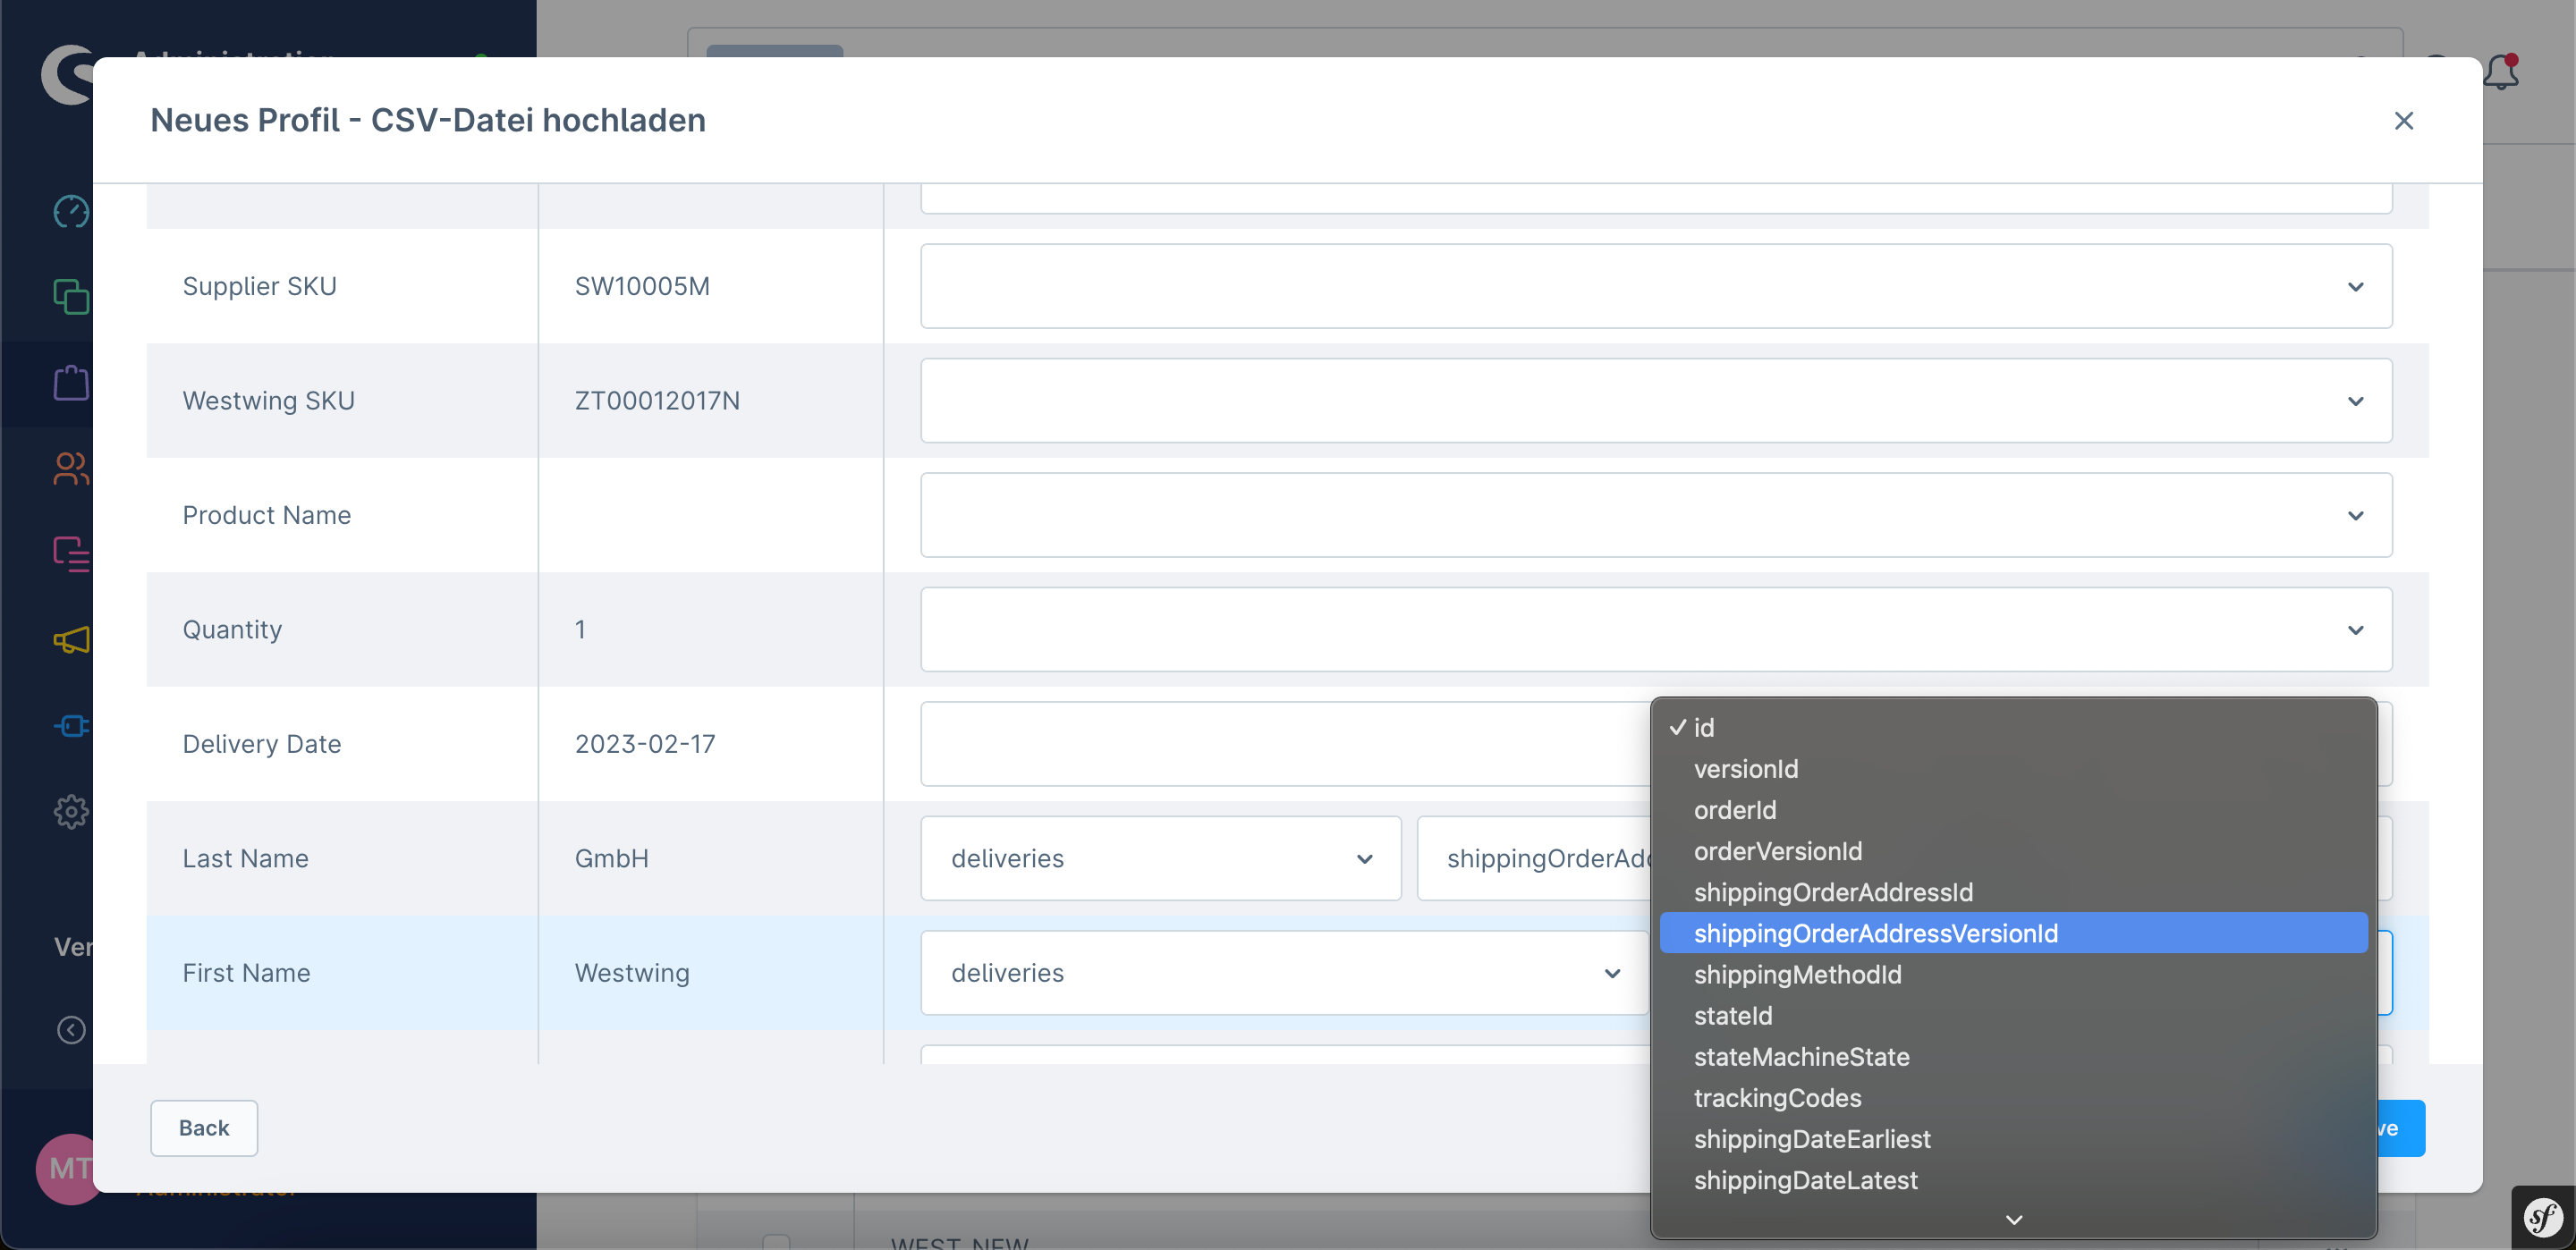
Task: Click the Delivery Date row label
Action: click(262, 744)
